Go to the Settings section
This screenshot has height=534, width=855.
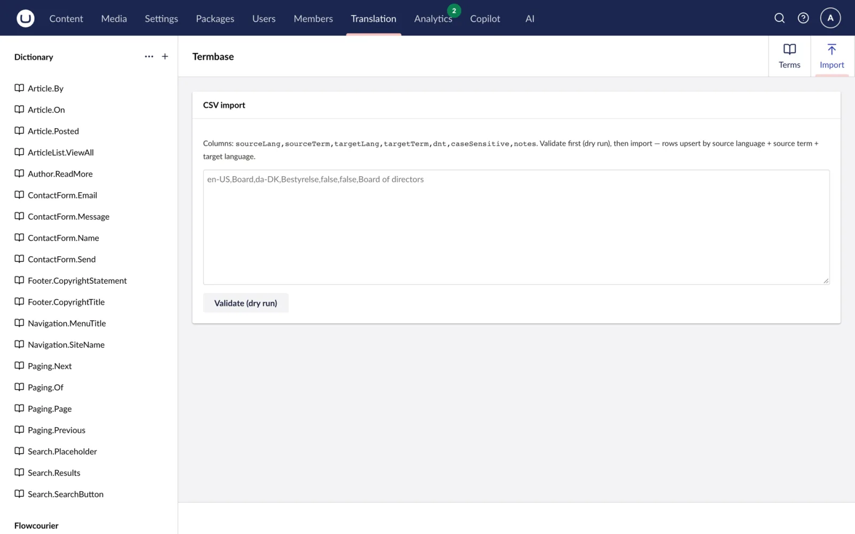pyautogui.click(x=161, y=18)
